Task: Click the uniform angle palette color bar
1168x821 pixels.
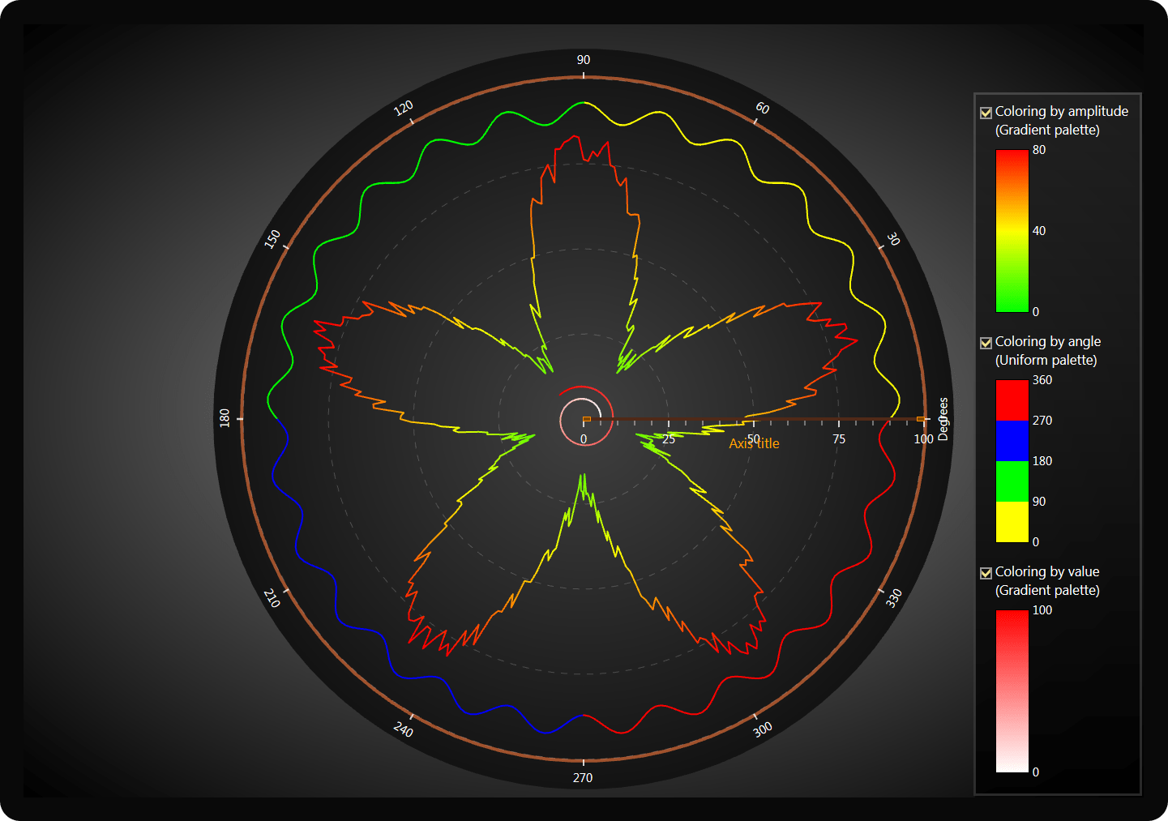Action: coord(1010,460)
